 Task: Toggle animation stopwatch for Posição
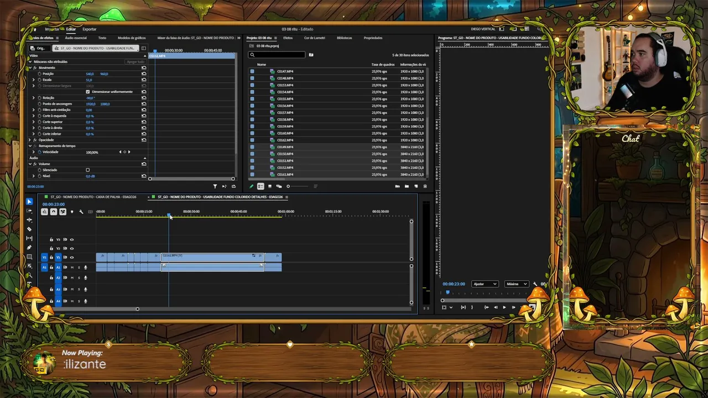(39, 74)
